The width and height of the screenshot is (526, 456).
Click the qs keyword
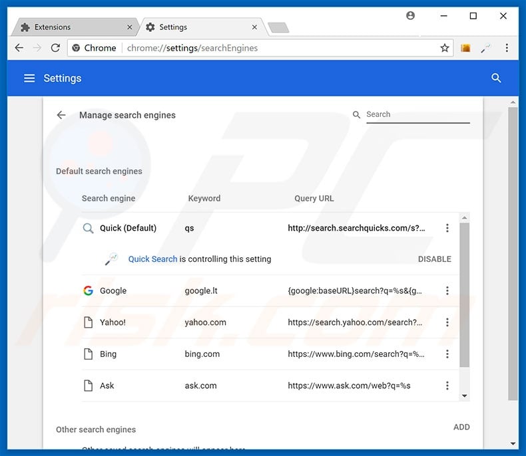(x=189, y=229)
